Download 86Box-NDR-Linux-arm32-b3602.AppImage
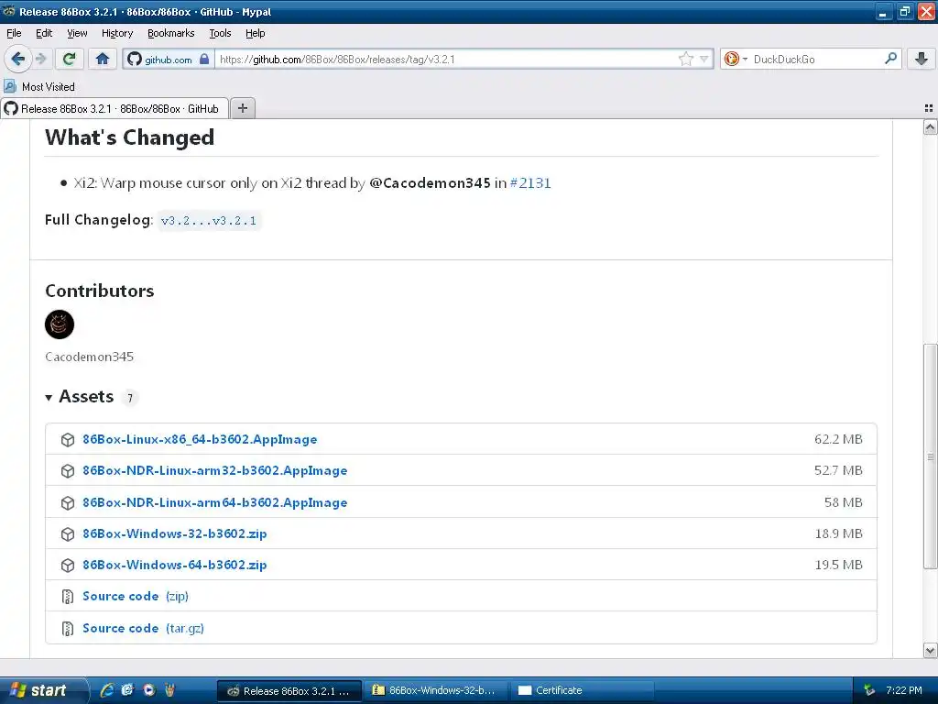The height and width of the screenshot is (704, 938). coord(214,470)
